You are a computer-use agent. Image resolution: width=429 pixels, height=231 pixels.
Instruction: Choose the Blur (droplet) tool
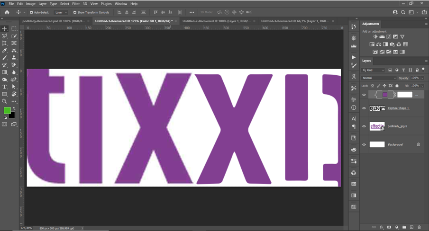pos(14,72)
